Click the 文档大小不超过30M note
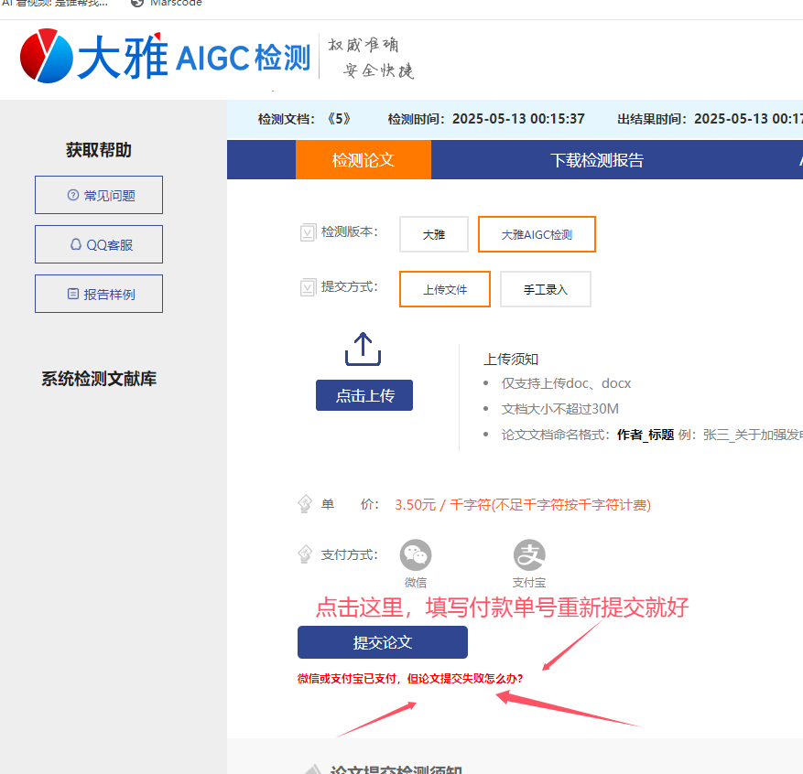The image size is (803, 774). click(x=559, y=409)
